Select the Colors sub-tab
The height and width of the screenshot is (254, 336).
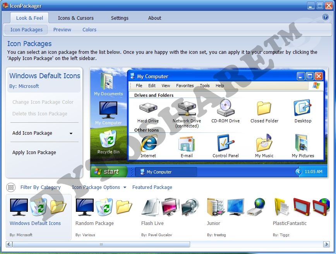click(x=89, y=29)
